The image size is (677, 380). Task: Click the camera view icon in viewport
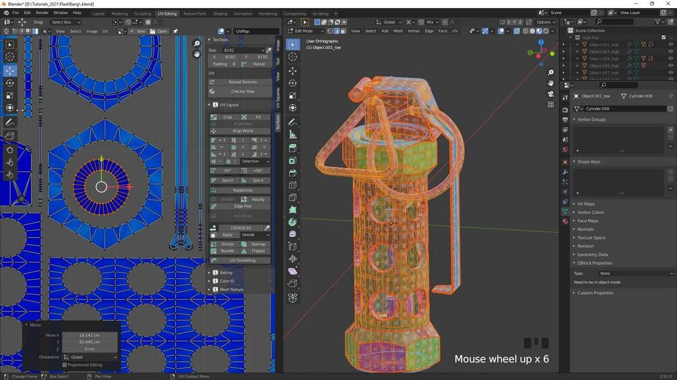tap(550, 93)
